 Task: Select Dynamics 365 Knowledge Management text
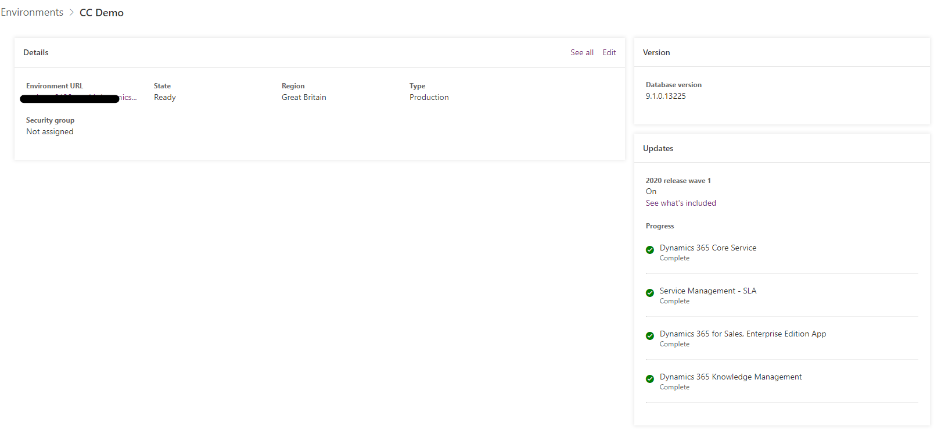(731, 377)
